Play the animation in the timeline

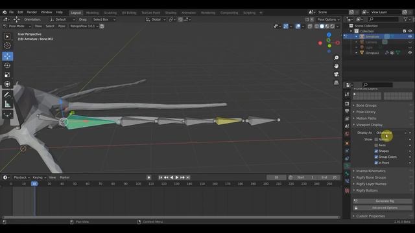coord(177,177)
